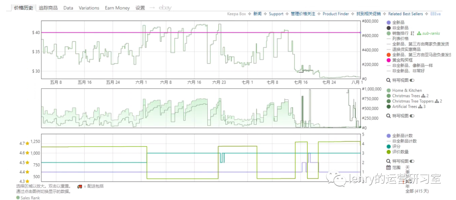
Task: Click sub-rank icon beside Christmas Tree Toppers
Action: (x=437, y=101)
